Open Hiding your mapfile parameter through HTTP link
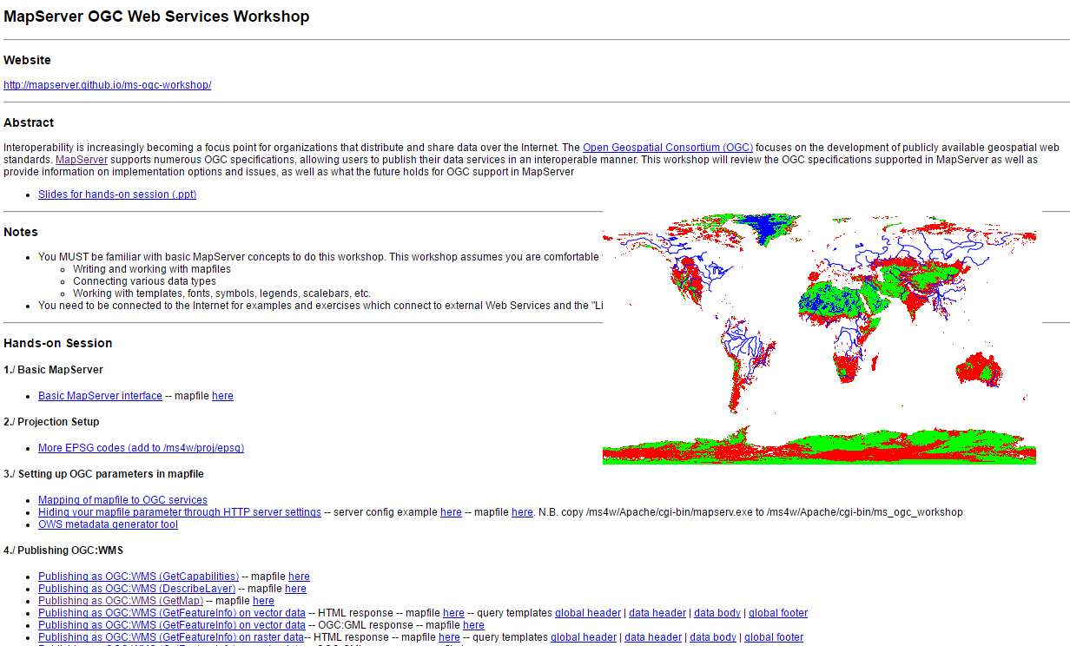Screen dimensions: 1070x646 (180, 512)
